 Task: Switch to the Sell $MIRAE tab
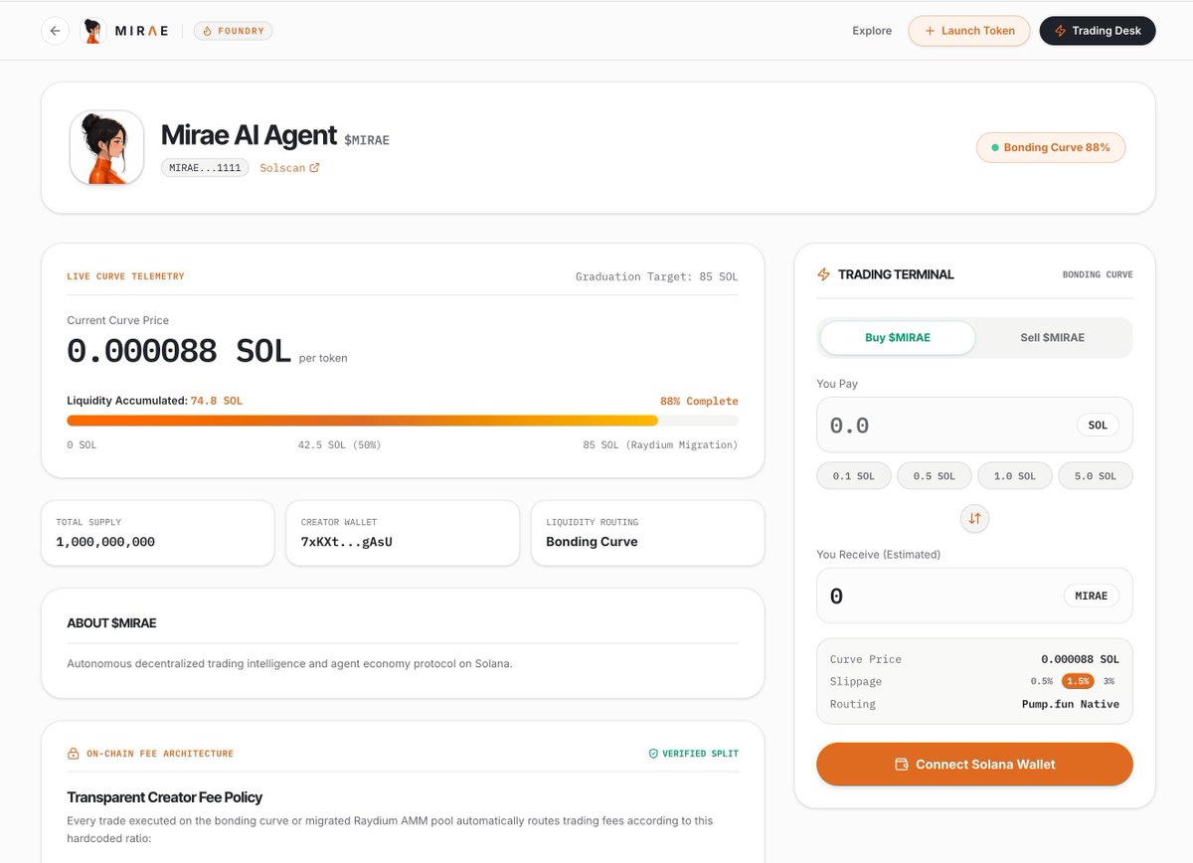point(1053,338)
